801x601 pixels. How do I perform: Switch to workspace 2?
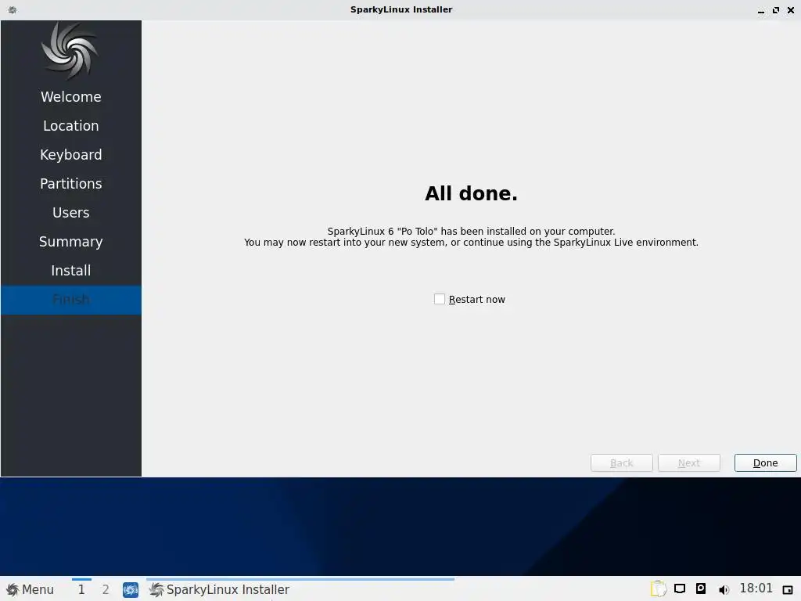pyautogui.click(x=106, y=589)
